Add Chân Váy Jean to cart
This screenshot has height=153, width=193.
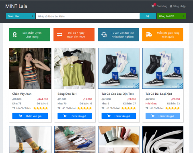click(x=30, y=116)
